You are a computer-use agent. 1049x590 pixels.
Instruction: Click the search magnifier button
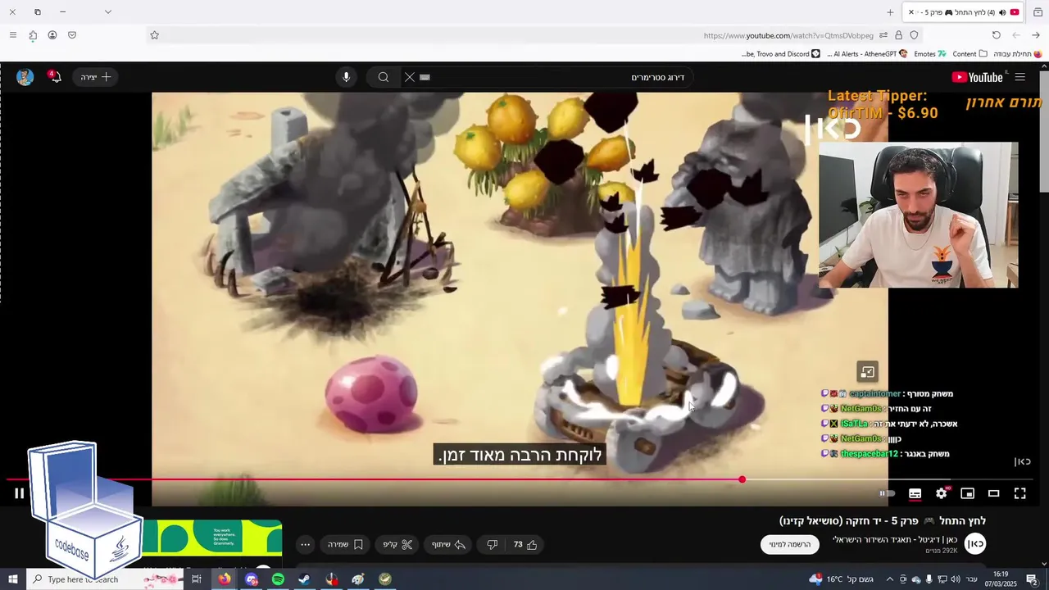[x=383, y=77]
